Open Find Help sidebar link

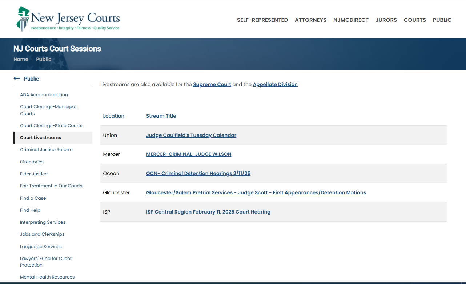[x=30, y=210]
